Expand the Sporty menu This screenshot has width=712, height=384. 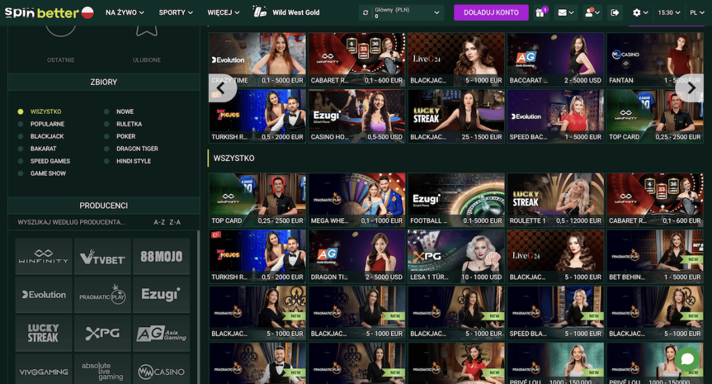point(176,12)
